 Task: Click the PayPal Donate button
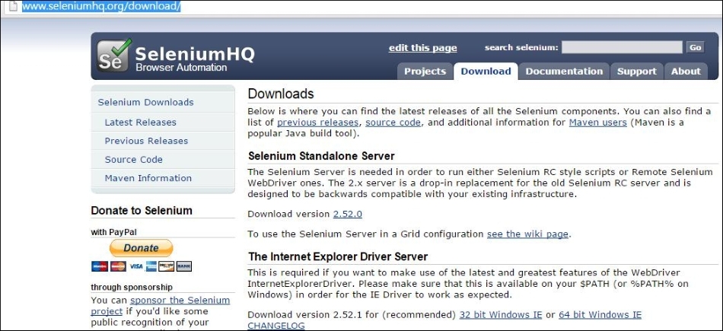coord(141,248)
